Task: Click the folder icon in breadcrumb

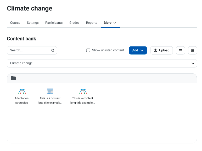Action: (x=13, y=78)
